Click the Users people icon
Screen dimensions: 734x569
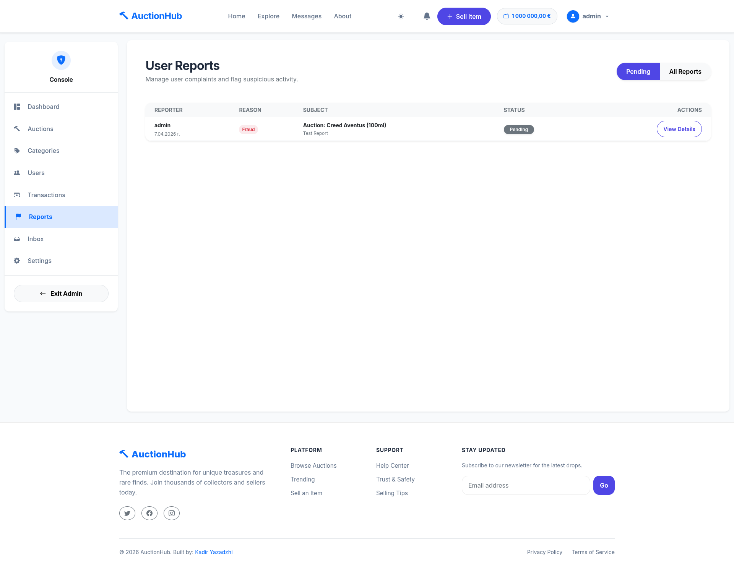tap(17, 173)
